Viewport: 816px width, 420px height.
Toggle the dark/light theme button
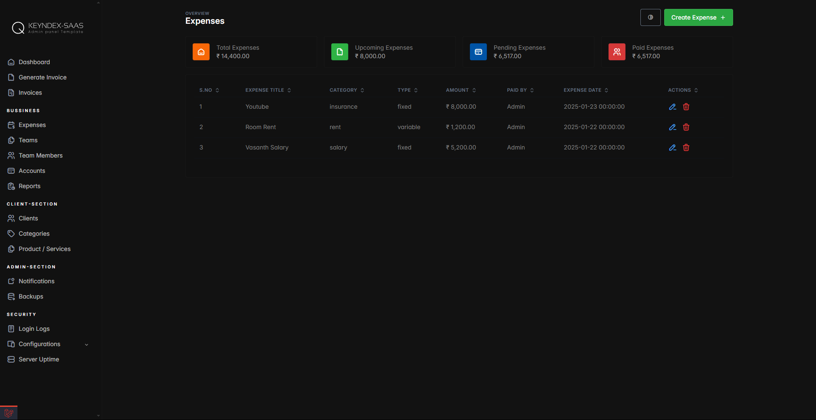650,17
